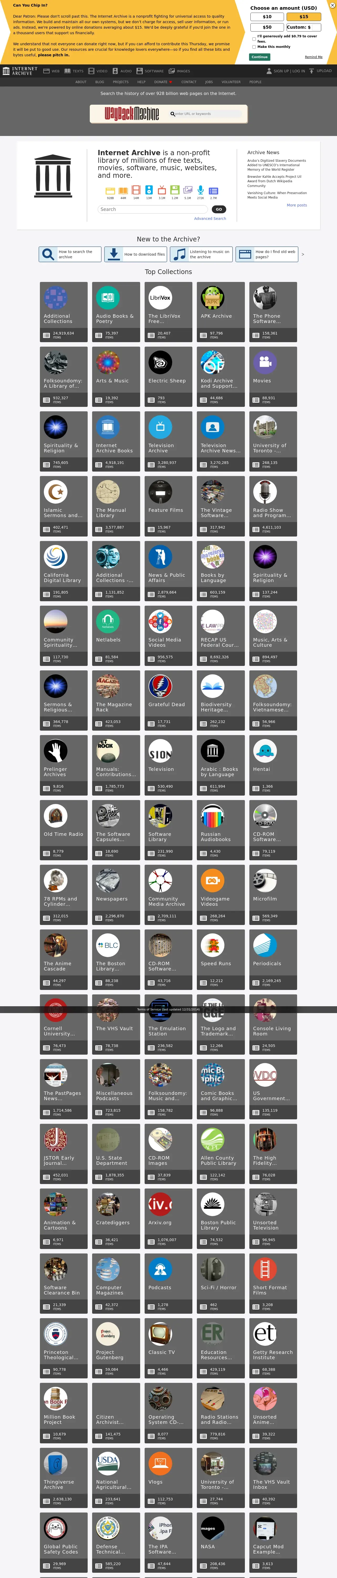Screen dimensions: 337x1578
Task: Open the BLOG menu item
Action: tap(100, 82)
